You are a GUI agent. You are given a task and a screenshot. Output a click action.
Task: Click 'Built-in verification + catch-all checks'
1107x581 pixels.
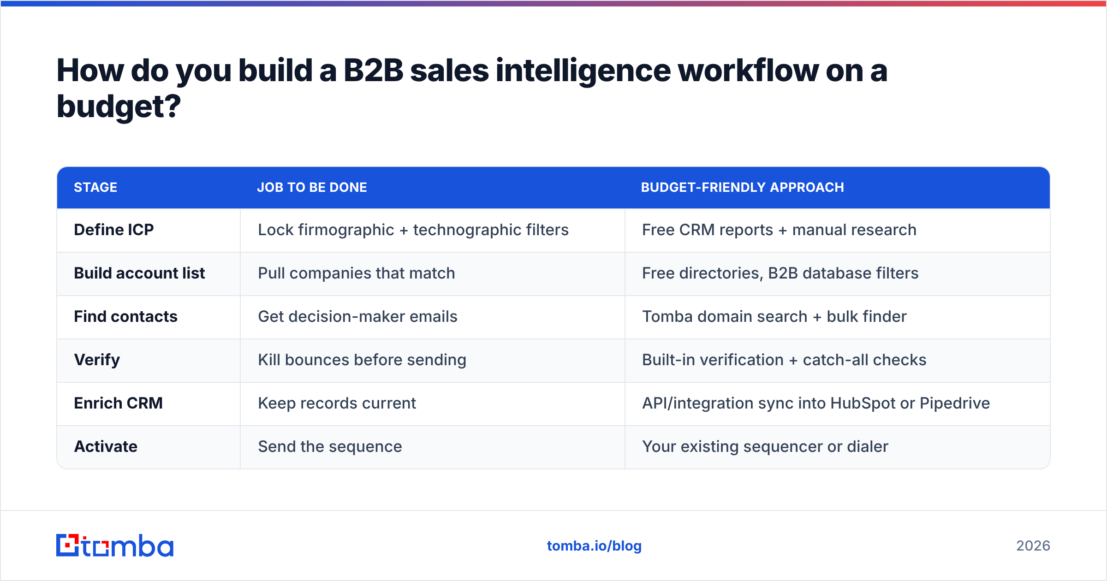[x=784, y=360]
